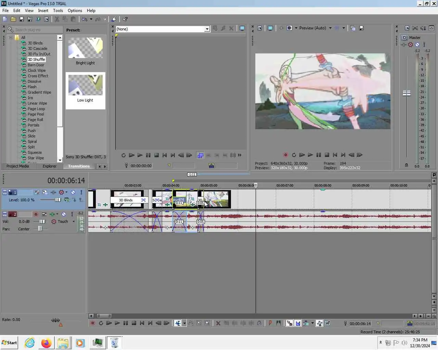
Task: Collapse the All transitions tree node
Action: pyautogui.click(x=11, y=38)
